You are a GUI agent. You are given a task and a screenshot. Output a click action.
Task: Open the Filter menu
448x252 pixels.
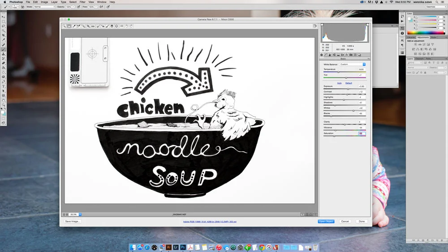coord(82,2)
